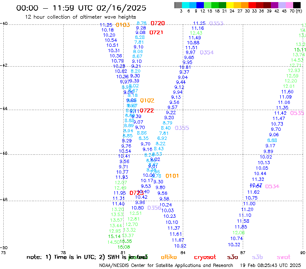This screenshot has height=269, width=306.
Task: Click the pink time stamp 0535
Action: (297, 113)
